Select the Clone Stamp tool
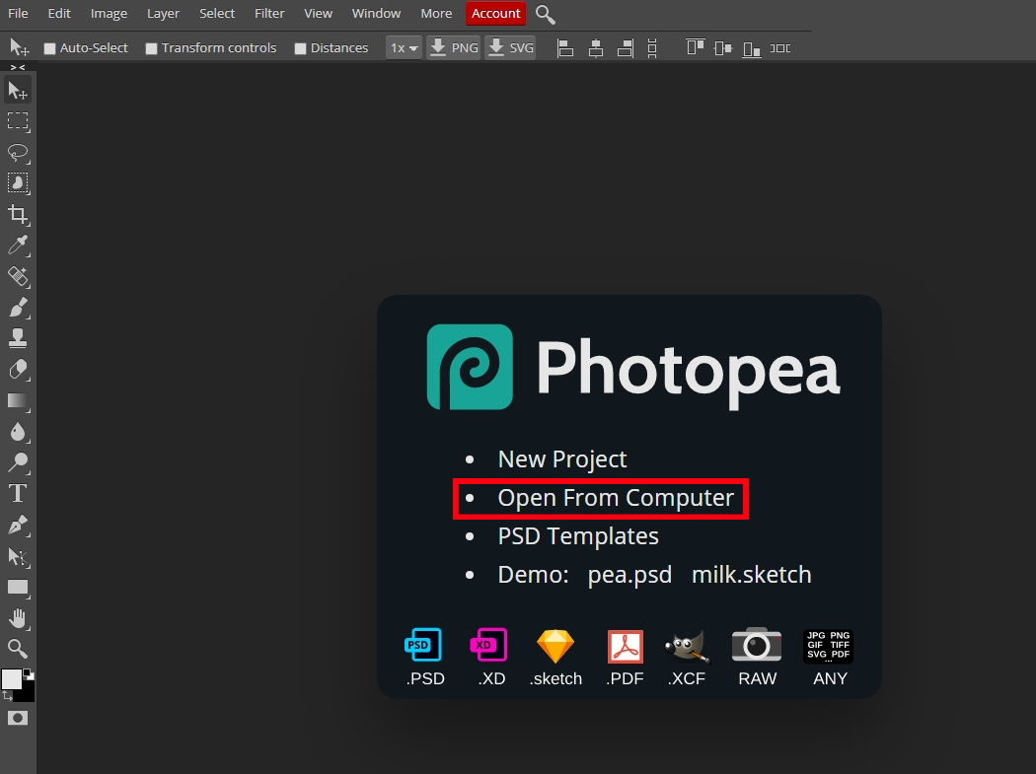This screenshot has height=774, width=1036. click(x=18, y=338)
